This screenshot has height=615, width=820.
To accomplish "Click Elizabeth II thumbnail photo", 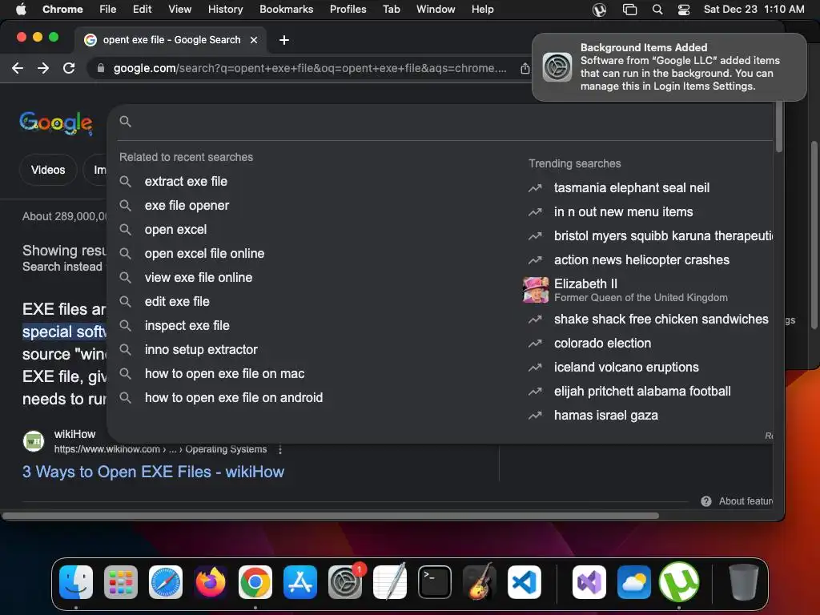I will [536, 290].
